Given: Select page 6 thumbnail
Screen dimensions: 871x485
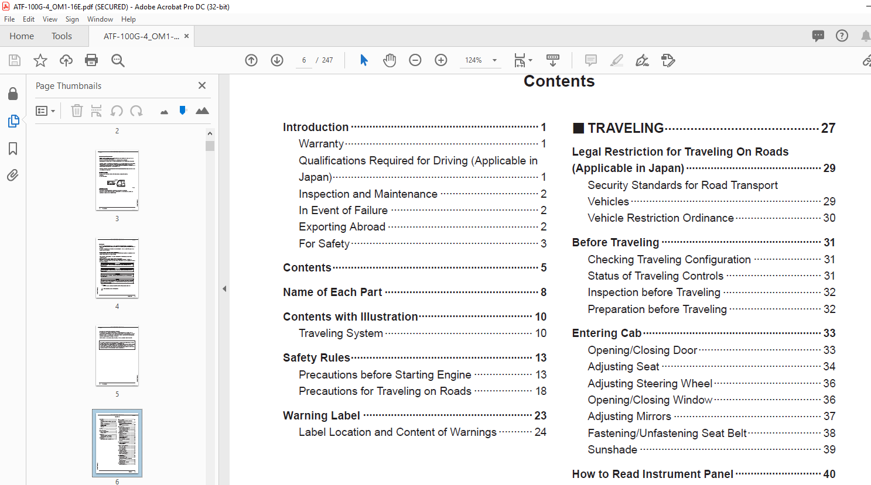Looking at the screenshot, I should (x=117, y=443).
